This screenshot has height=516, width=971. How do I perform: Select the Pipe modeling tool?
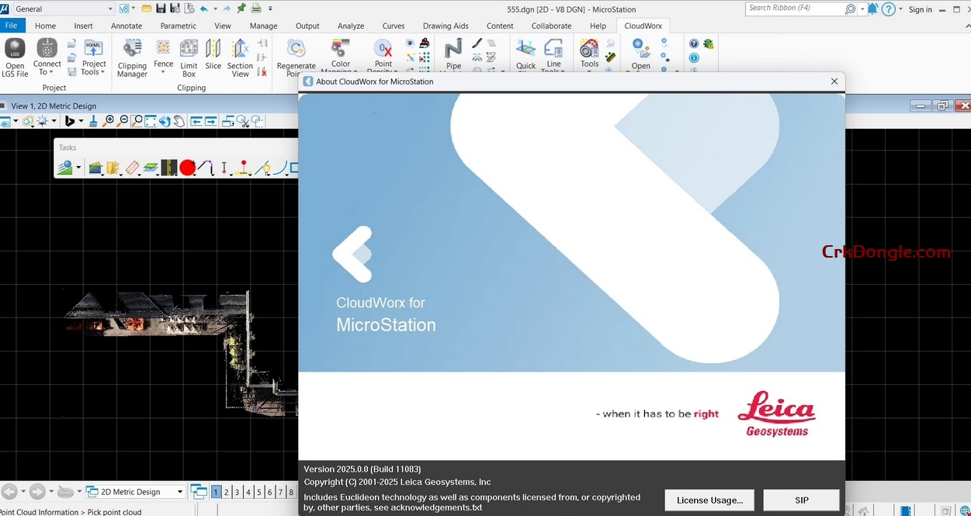tap(453, 54)
